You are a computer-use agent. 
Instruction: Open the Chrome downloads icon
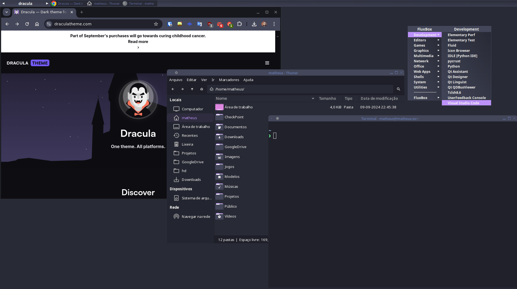[x=254, y=24]
